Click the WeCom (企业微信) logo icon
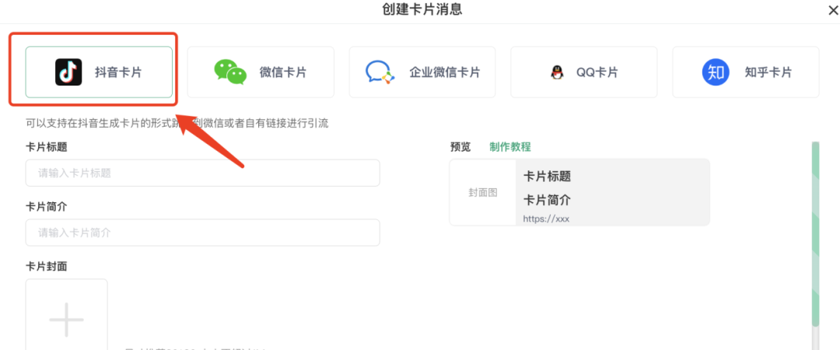This screenshot has width=840, height=350. [379, 72]
